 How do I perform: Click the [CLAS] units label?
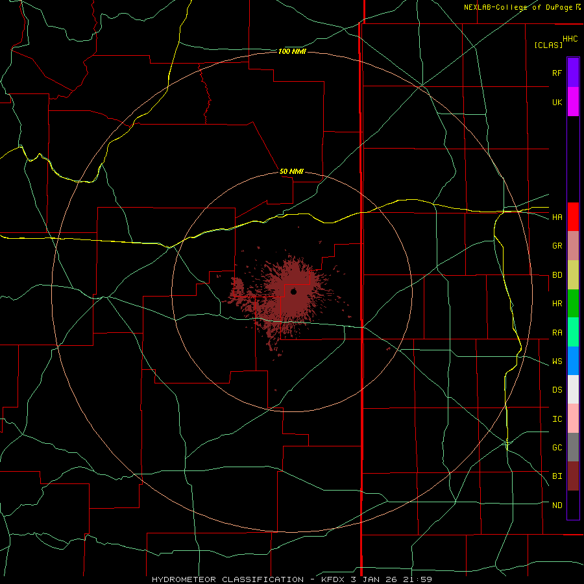click(548, 45)
